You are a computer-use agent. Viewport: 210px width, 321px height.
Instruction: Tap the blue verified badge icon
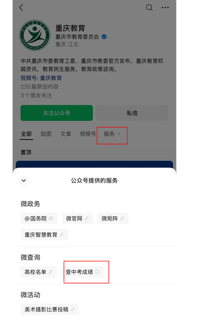(x=104, y=37)
